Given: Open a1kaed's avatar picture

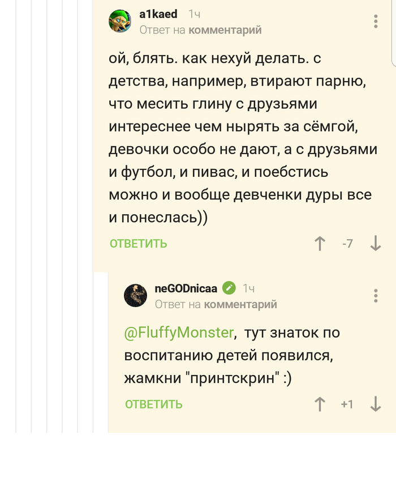Looking at the screenshot, I should click(120, 22).
